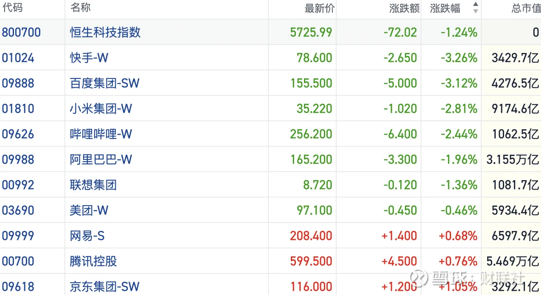Select 哔哩哔哩-W in the list

[x=100, y=134]
